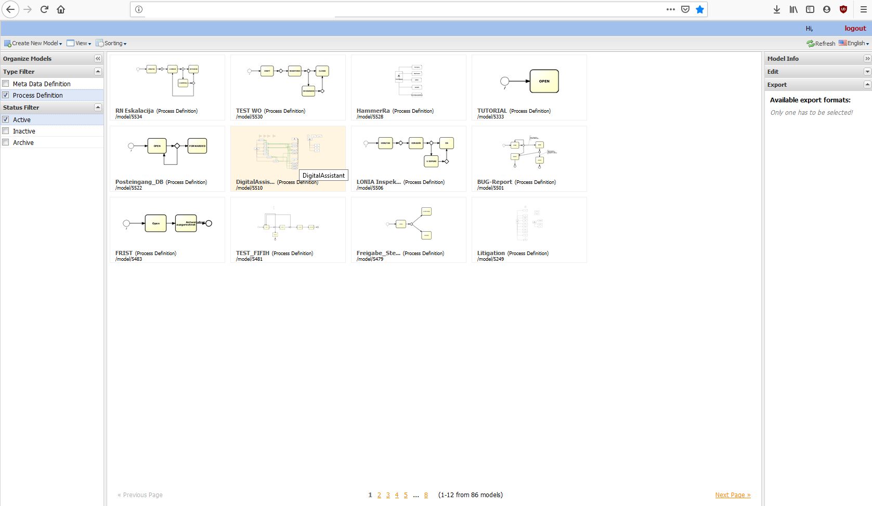This screenshot has width=872, height=506.
Task: Reload the current browser page
Action: (x=44, y=9)
